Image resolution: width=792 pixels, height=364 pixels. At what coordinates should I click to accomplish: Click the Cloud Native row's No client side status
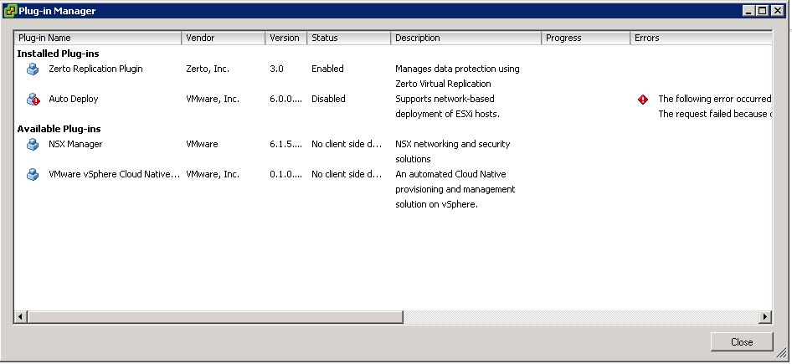pos(347,174)
